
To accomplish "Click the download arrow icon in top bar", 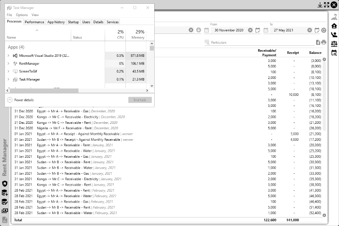I will click(x=320, y=5).
